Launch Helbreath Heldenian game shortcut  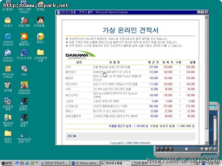point(24,88)
